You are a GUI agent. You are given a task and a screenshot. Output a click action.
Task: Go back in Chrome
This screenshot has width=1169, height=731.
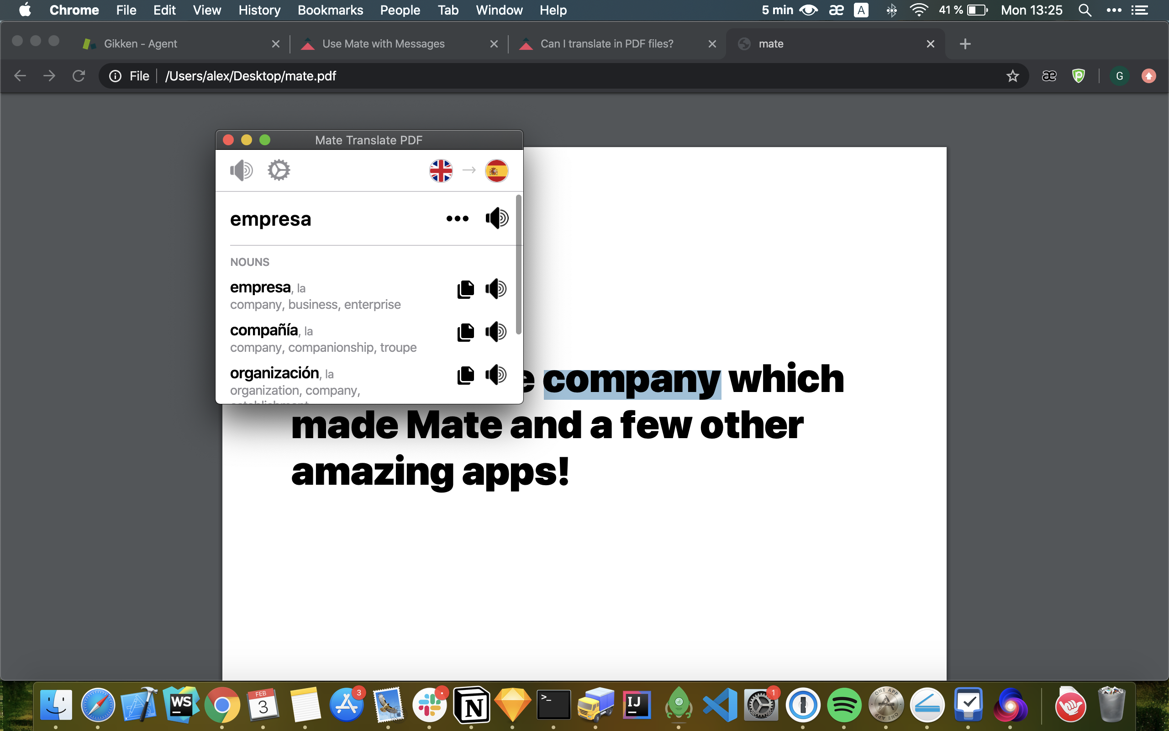pyautogui.click(x=20, y=76)
